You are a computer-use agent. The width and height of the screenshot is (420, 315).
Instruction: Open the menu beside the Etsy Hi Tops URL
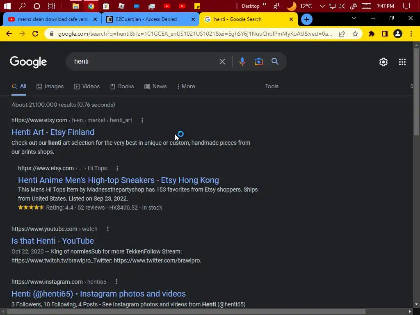point(117,168)
